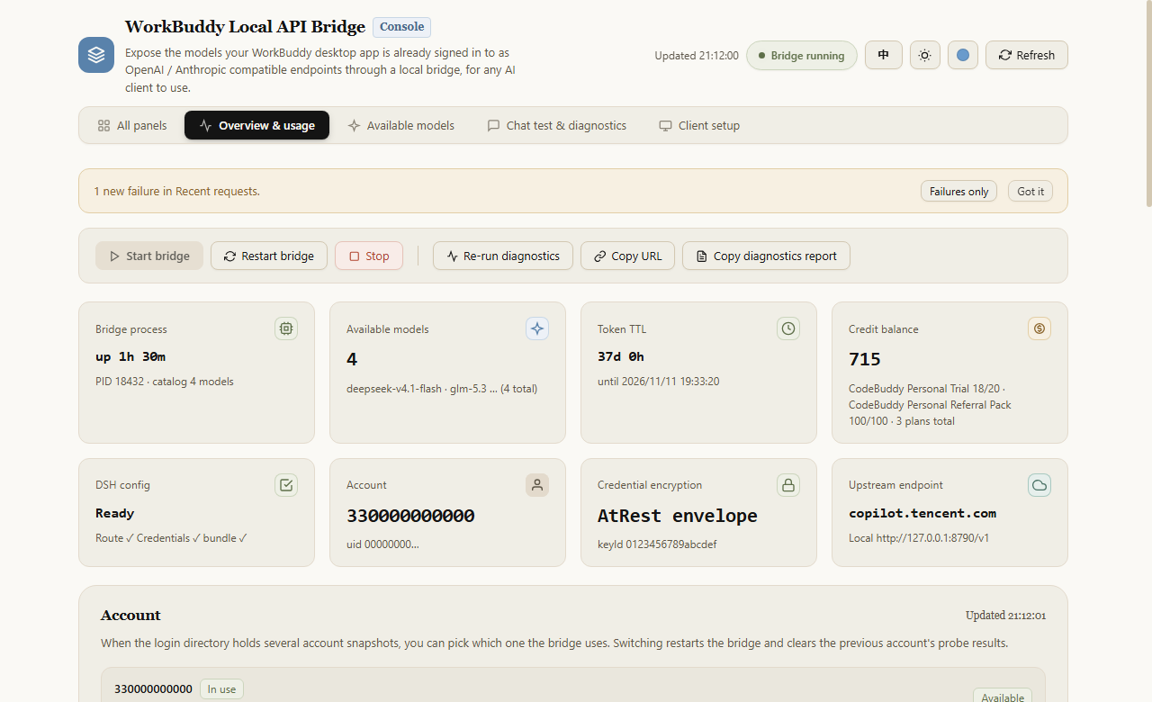Filter with the Failures only button
The height and width of the screenshot is (702, 1152).
click(x=958, y=191)
